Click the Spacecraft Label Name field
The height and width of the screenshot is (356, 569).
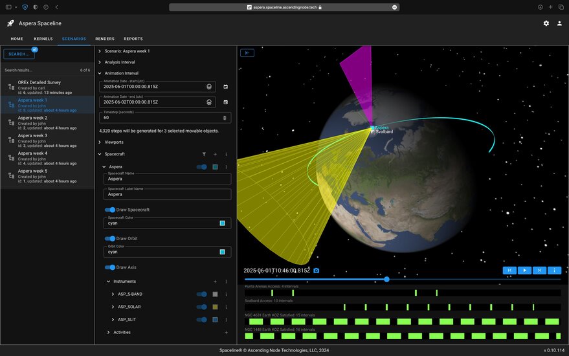tap(167, 194)
